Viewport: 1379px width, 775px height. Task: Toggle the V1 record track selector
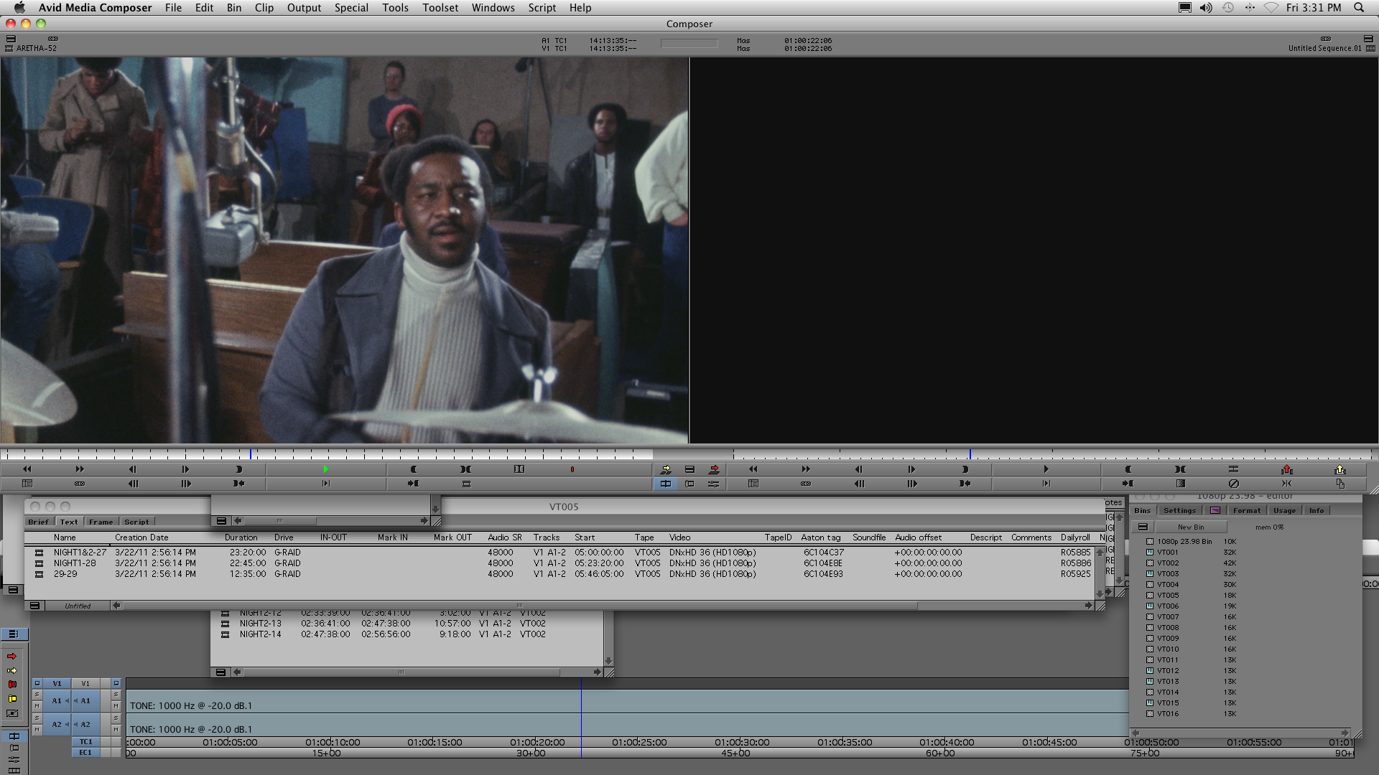[x=85, y=683]
